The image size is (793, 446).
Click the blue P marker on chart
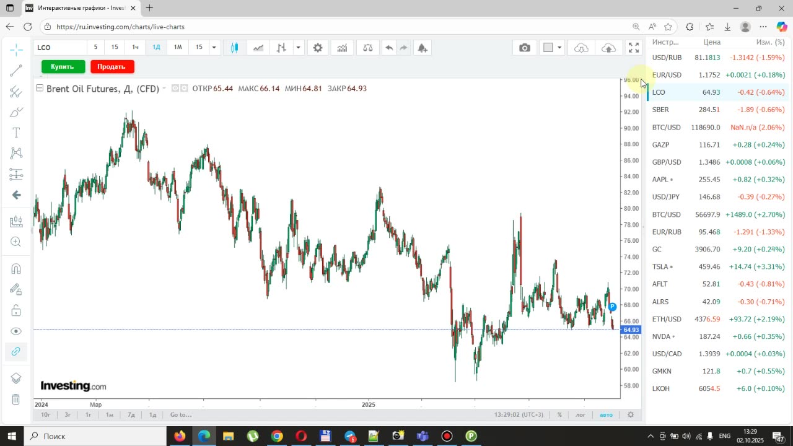(x=612, y=307)
